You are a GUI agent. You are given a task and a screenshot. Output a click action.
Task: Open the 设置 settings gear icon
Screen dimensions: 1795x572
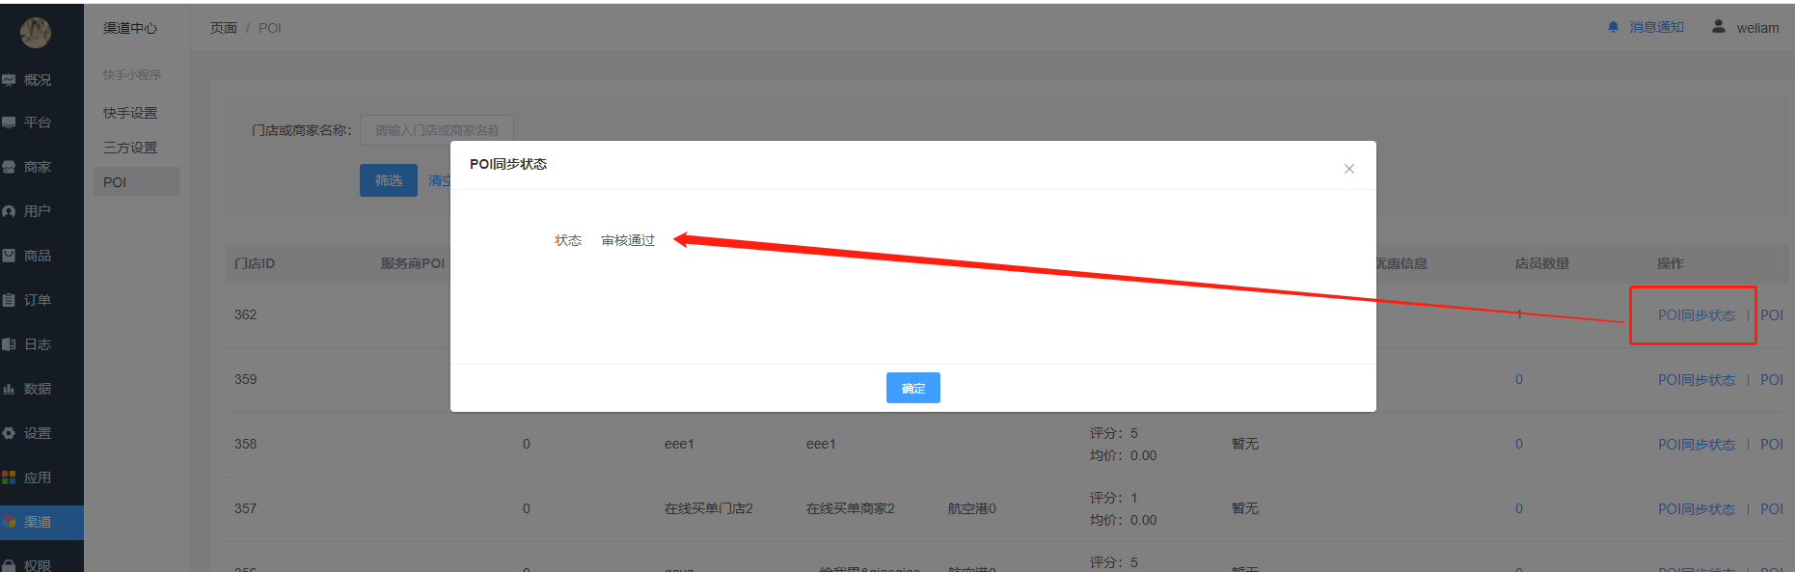[x=9, y=433]
